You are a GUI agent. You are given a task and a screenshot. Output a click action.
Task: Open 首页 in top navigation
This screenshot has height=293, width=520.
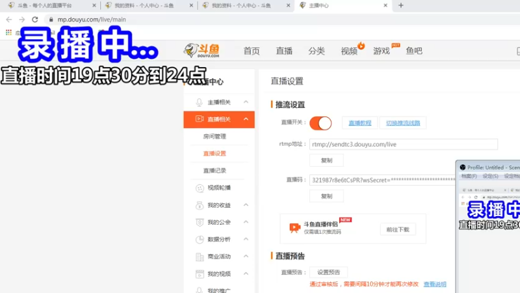click(252, 51)
